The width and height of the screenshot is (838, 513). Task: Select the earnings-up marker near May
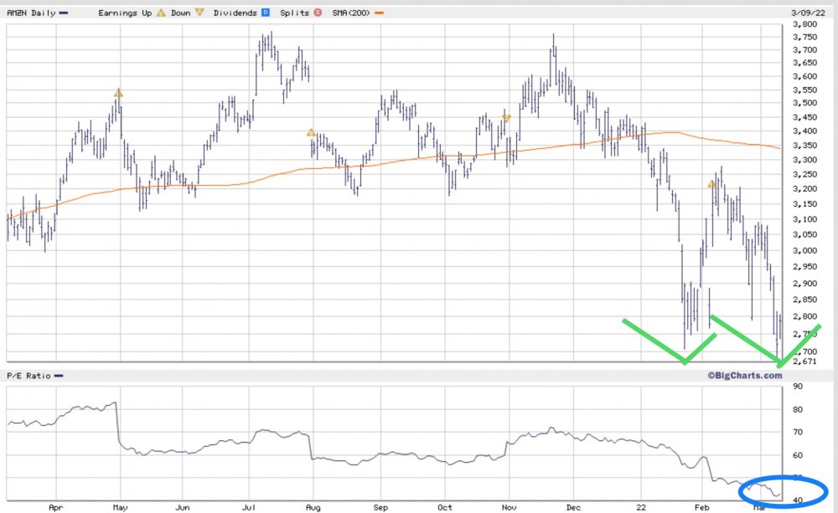119,93
